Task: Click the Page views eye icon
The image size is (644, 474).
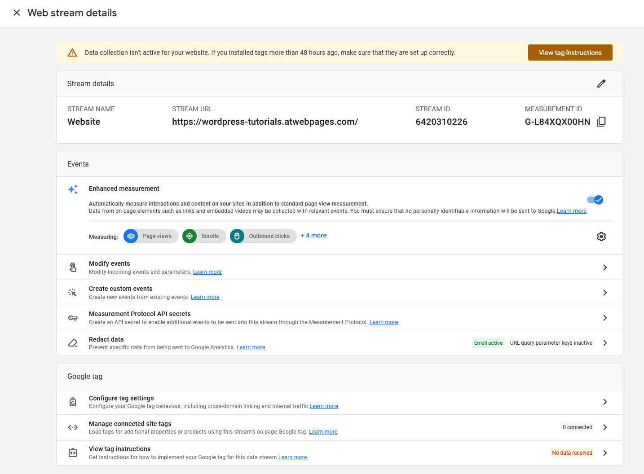Action: (131, 236)
